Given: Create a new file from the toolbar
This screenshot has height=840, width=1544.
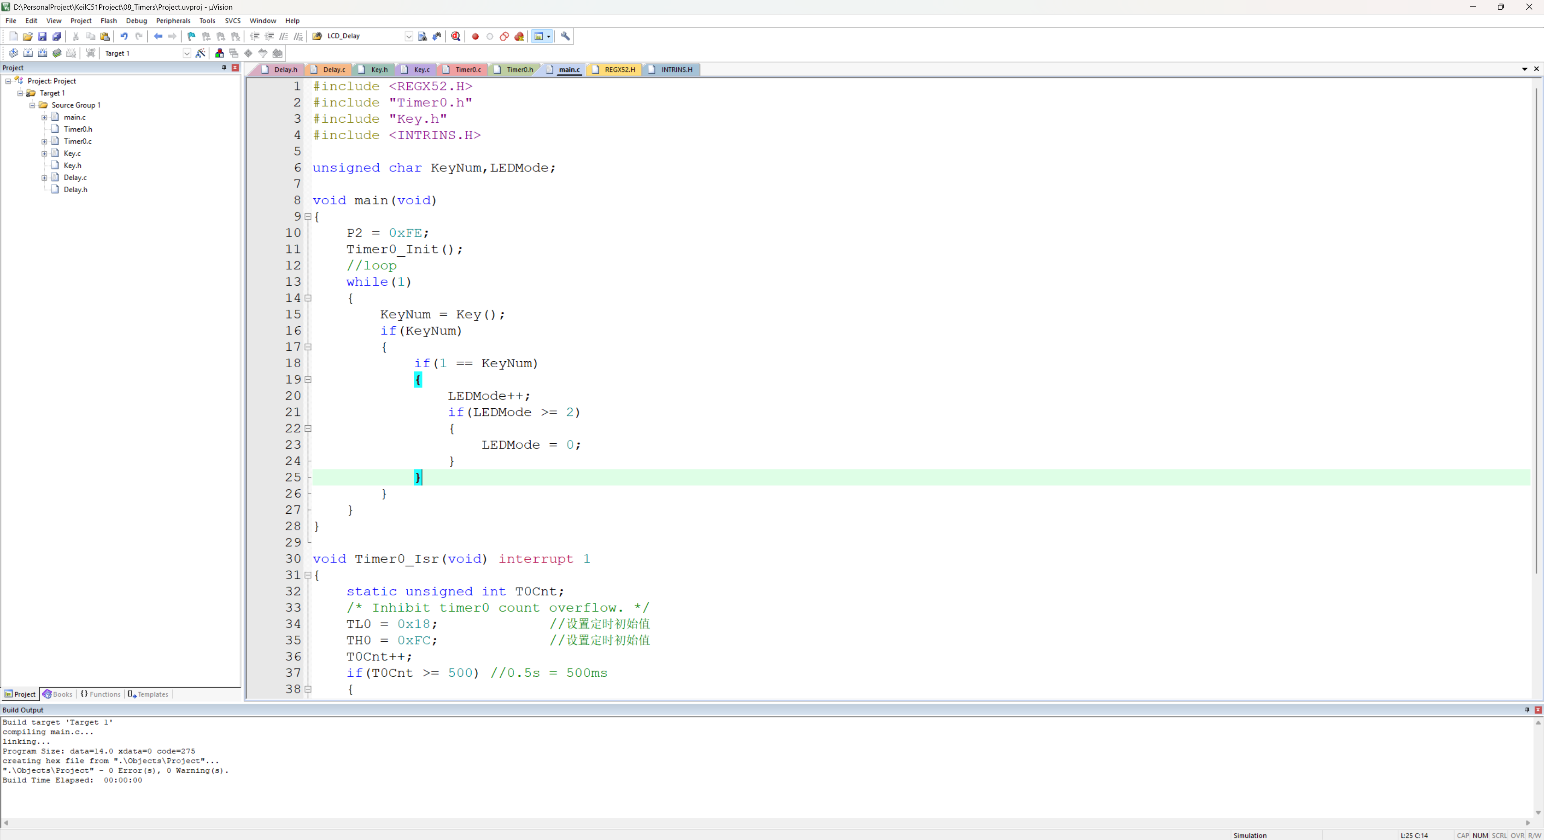Looking at the screenshot, I should (x=13, y=36).
